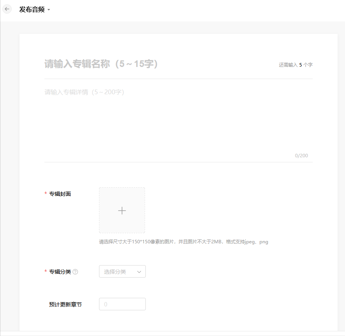The height and width of the screenshot is (336, 345).
Task: Click the 0/200 character counter text
Action: point(301,156)
